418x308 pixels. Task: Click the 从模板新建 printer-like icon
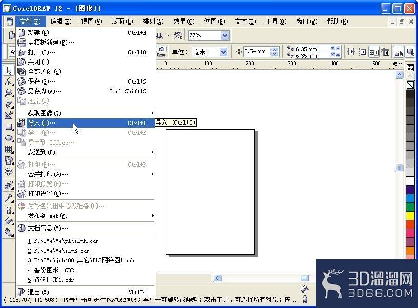tap(22, 43)
